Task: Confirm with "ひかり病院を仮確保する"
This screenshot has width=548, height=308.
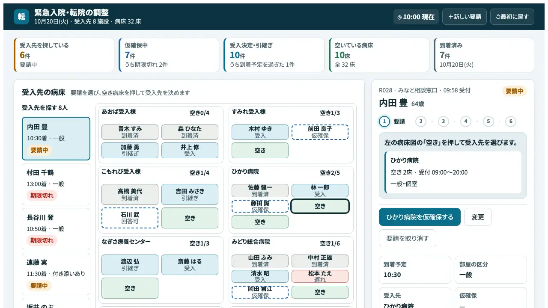Action: tap(420, 217)
